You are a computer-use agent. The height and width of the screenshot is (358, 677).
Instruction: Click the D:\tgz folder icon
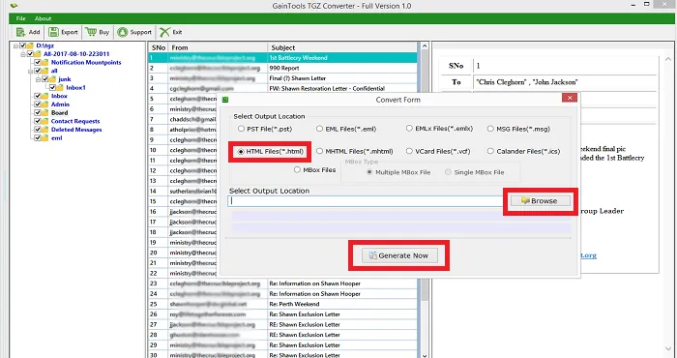pyautogui.click(x=30, y=45)
